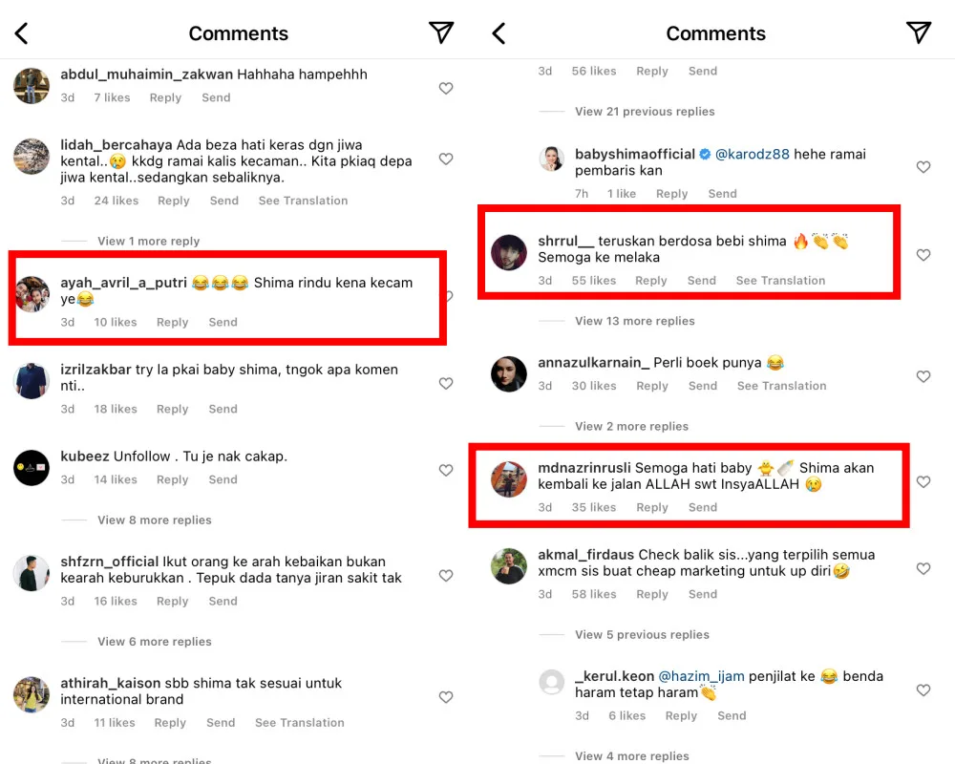
Task: Like lidah_bercahaya's comment with the heart
Action: (446, 159)
